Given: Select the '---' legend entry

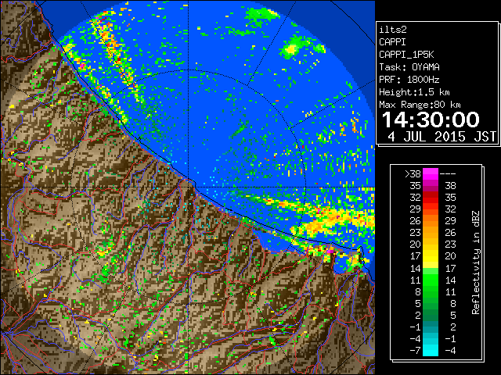Looking at the screenshot, I should click(x=448, y=173).
